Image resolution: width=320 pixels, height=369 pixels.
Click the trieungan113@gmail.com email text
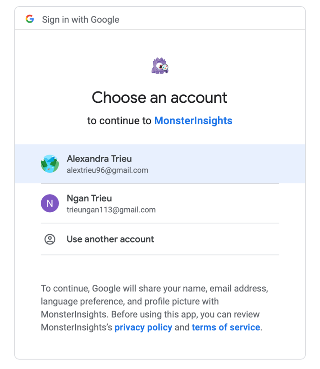[111, 210]
